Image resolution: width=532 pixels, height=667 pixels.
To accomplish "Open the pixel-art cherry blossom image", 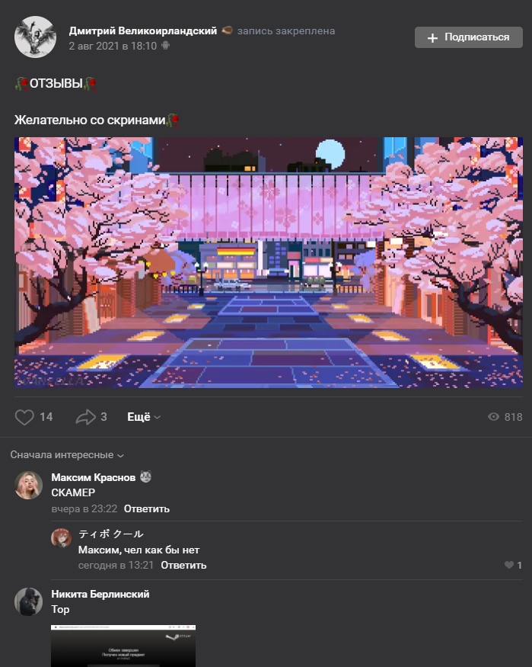I will coord(269,262).
